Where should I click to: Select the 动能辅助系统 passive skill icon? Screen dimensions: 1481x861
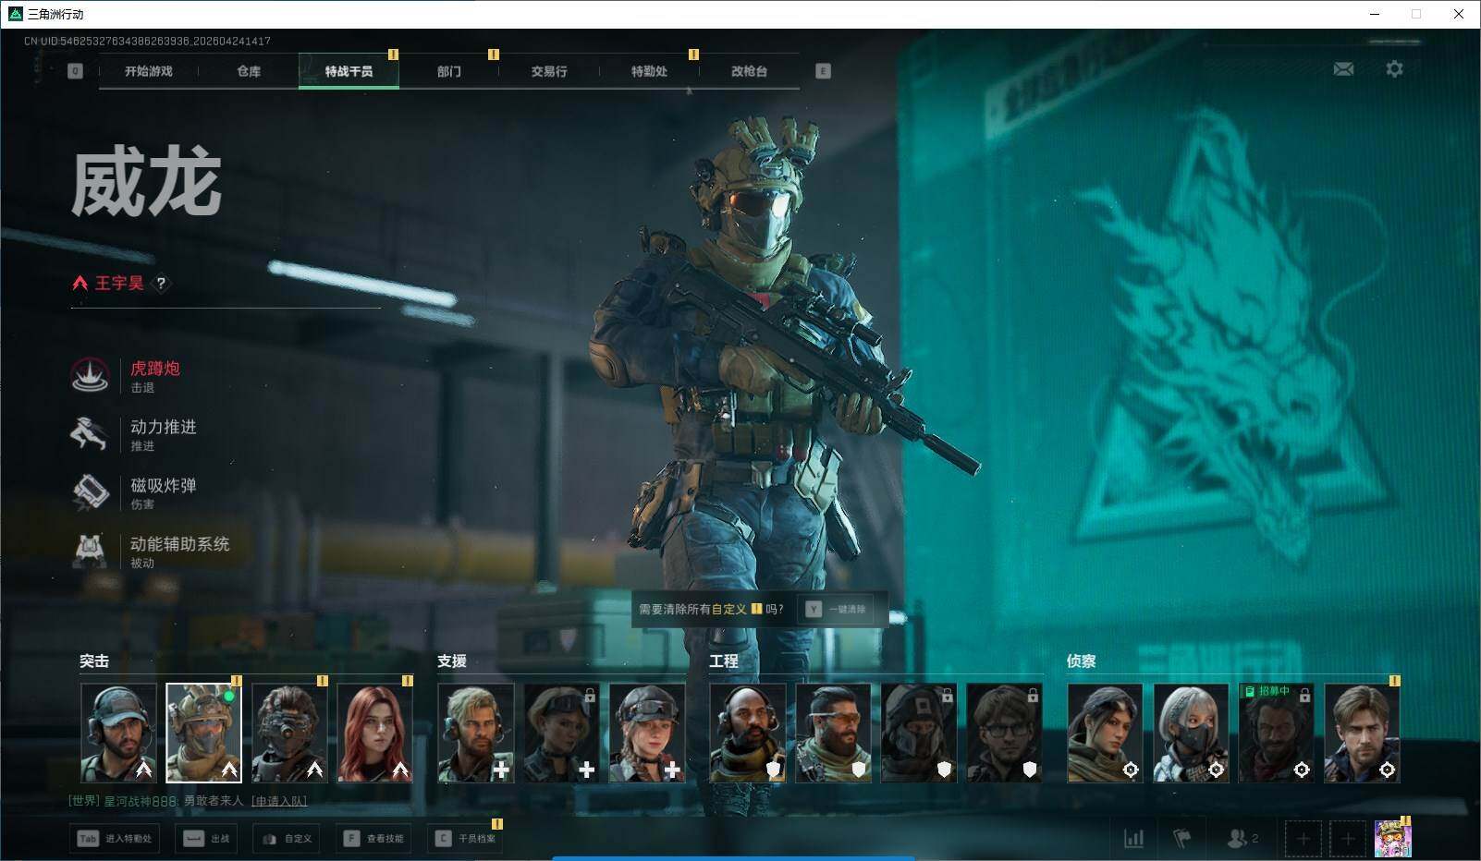pyautogui.click(x=90, y=551)
